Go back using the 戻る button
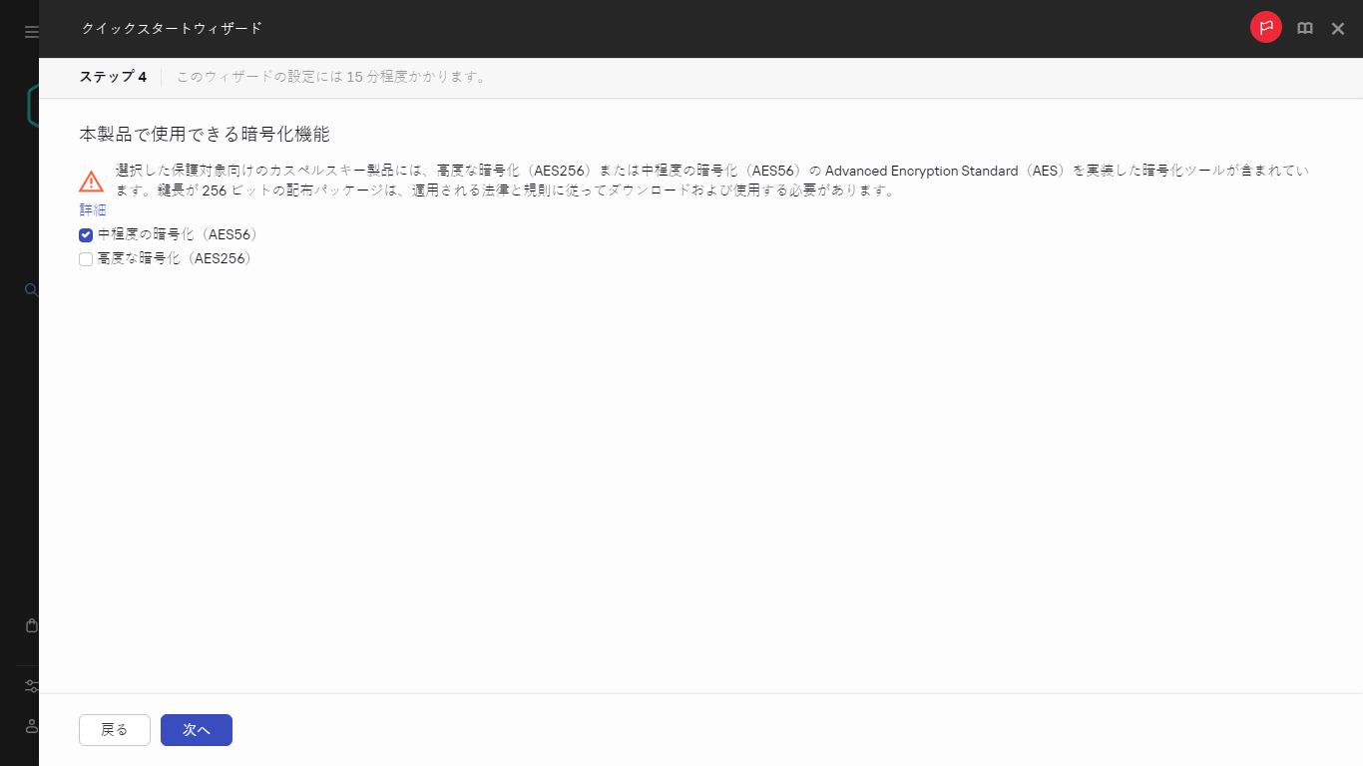The height and width of the screenshot is (766, 1363). point(114,729)
